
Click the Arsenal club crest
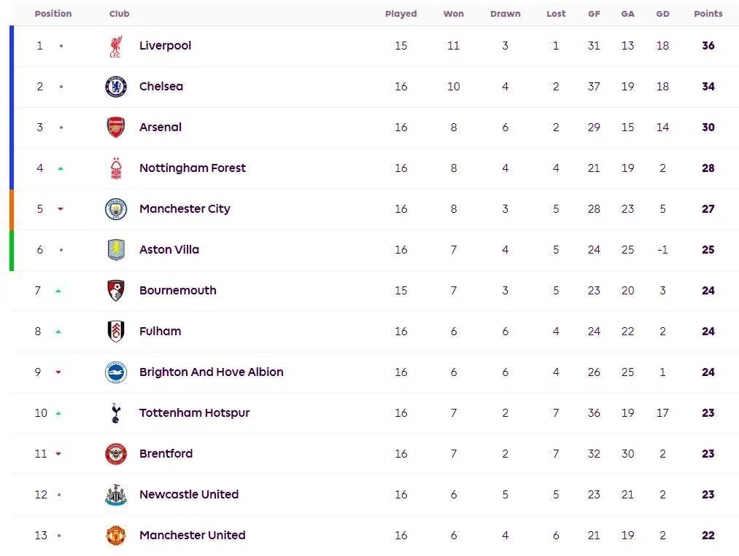coord(115,127)
